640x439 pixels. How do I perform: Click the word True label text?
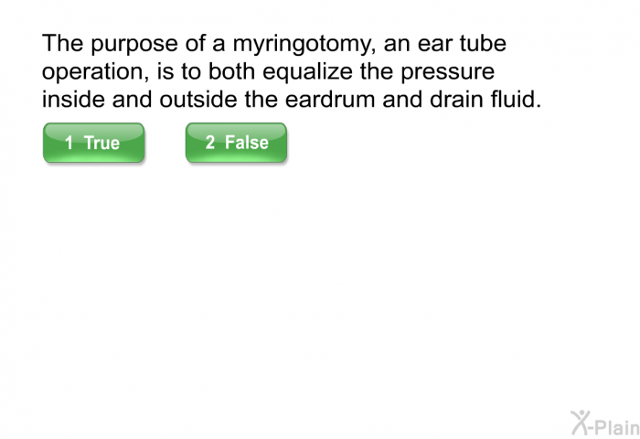click(101, 143)
